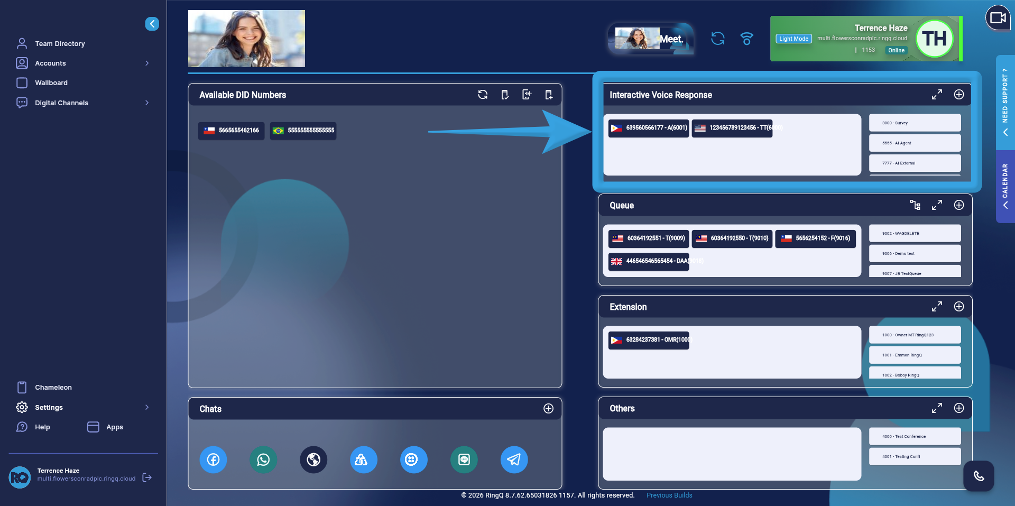Click the Meet. button
Image resolution: width=1015 pixels, height=506 pixels.
(651, 39)
